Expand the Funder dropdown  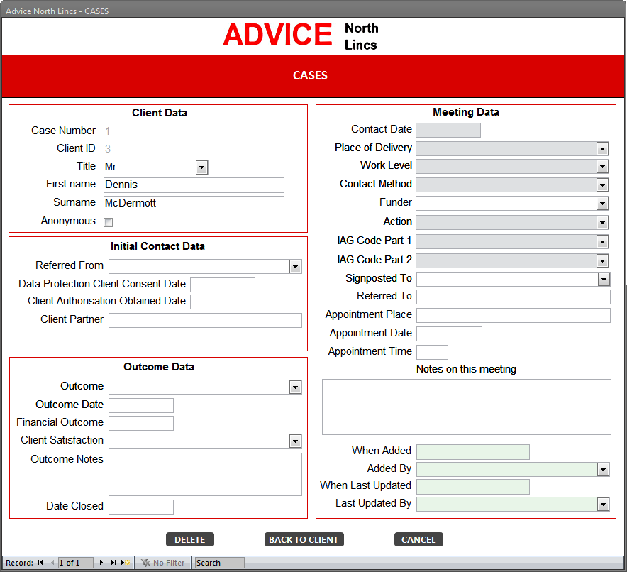pyautogui.click(x=603, y=204)
